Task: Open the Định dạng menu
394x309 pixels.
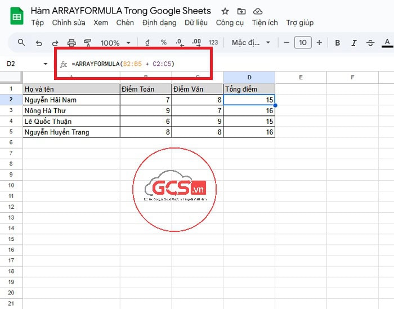Action: coord(159,23)
